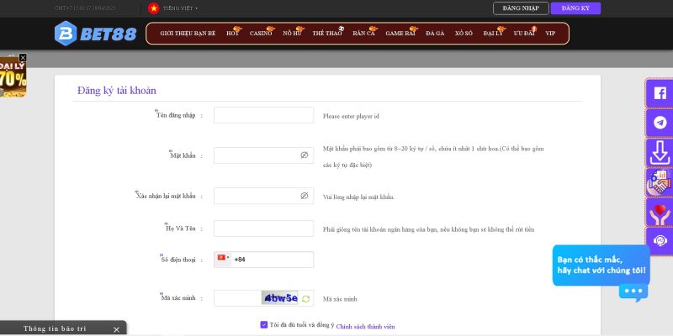Click the handshake partner sidebar icon
This screenshot has width=673, height=336.
point(660,182)
